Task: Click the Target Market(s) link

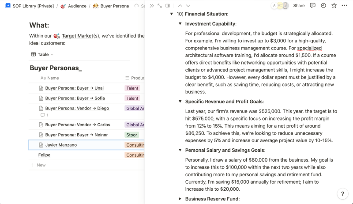Action: [x=77, y=36]
